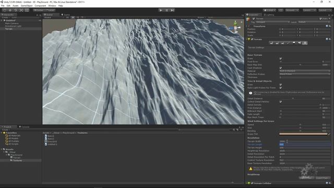The height and width of the screenshot is (188, 334).
Task: Select Paint Height terrain tool icon
Action: [277, 43]
